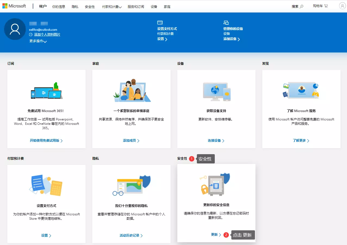Click 连接设备 link in device card

click(x=216, y=141)
